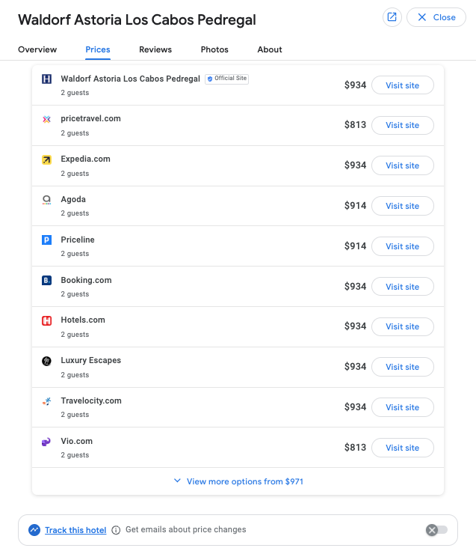The height and width of the screenshot is (554, 476).
Task: Click the Booking.com B logo icon
Action: 46,281
